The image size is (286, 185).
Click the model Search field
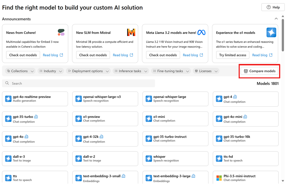(x=78, y=83)
